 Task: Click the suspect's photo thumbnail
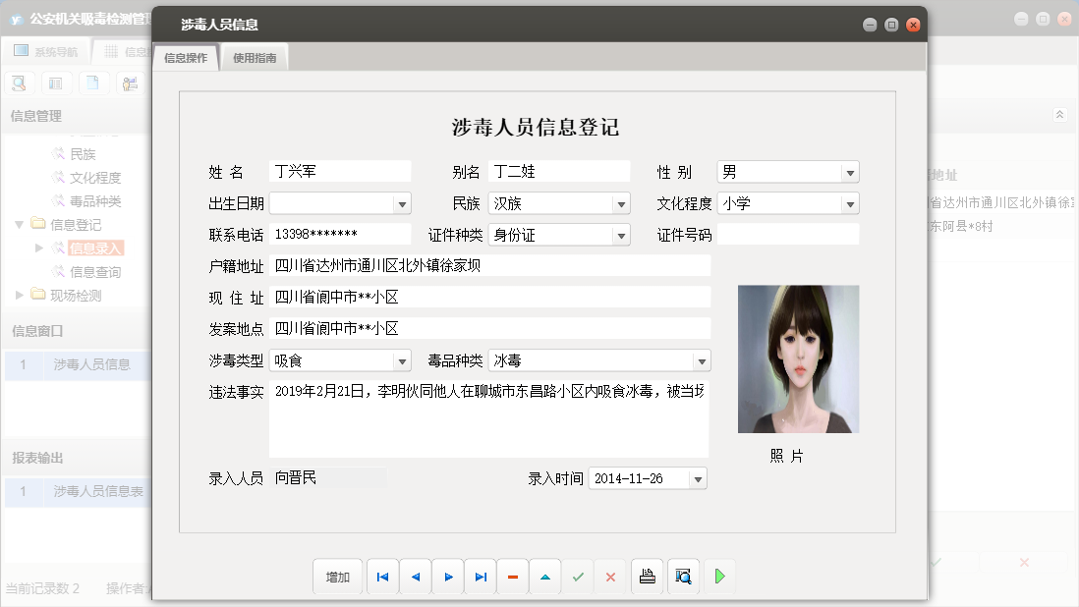pos(798,359)
